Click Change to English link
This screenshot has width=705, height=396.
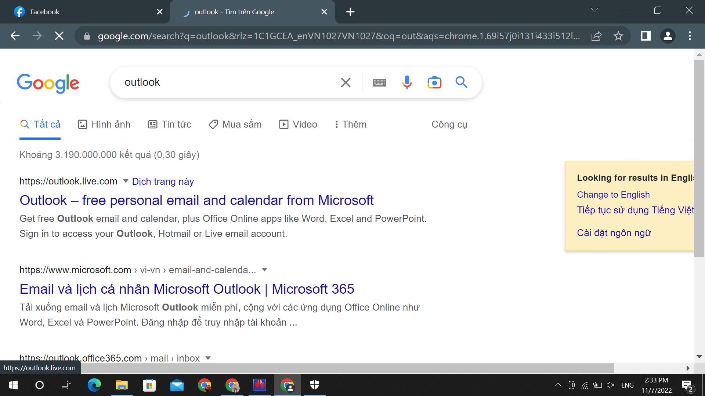click(613, 195)
